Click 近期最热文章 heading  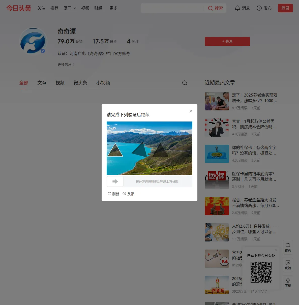[220, 82]
